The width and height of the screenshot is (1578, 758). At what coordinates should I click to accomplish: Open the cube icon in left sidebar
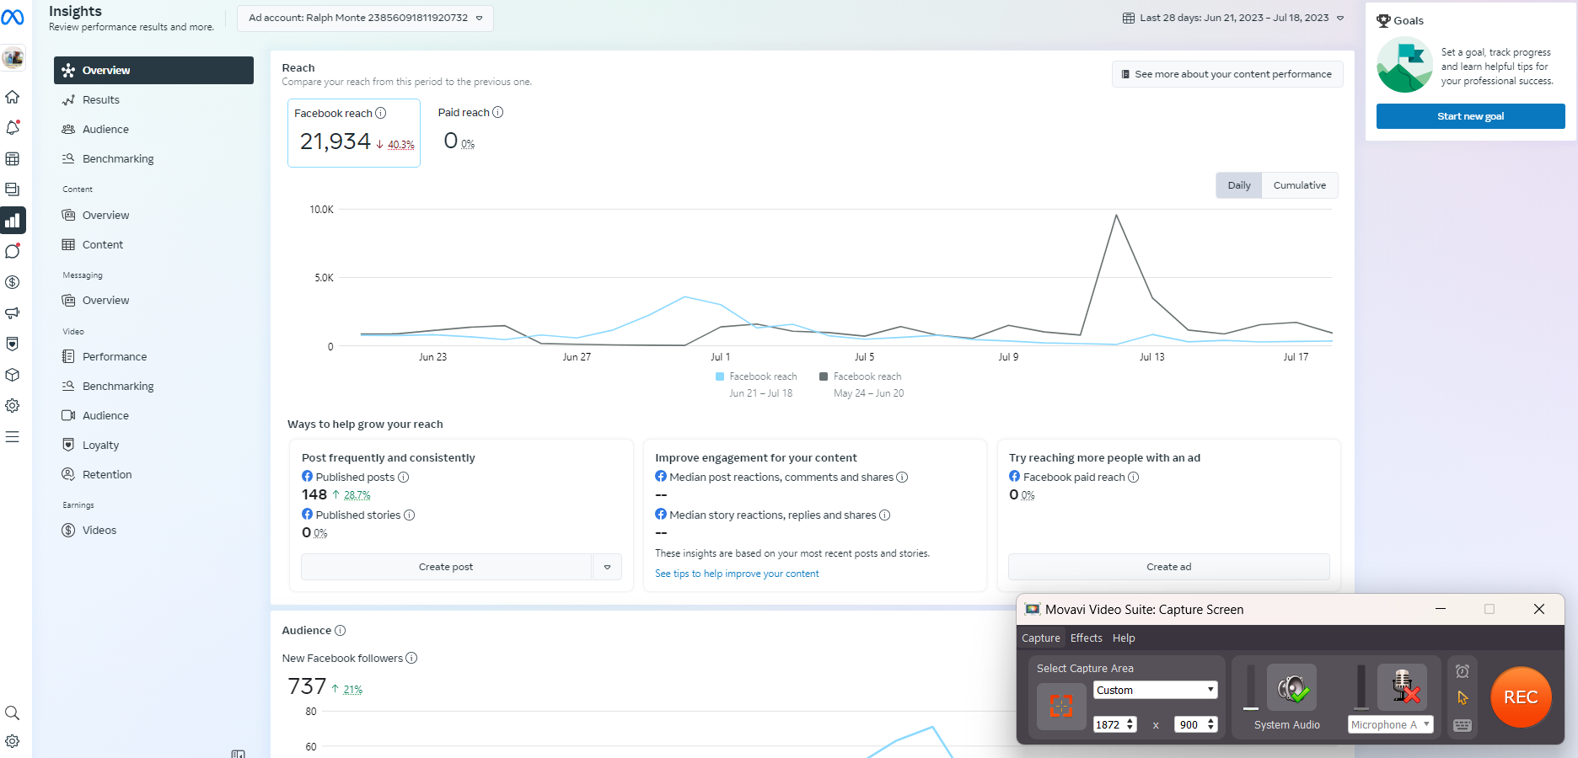click(x=13, y=375)
